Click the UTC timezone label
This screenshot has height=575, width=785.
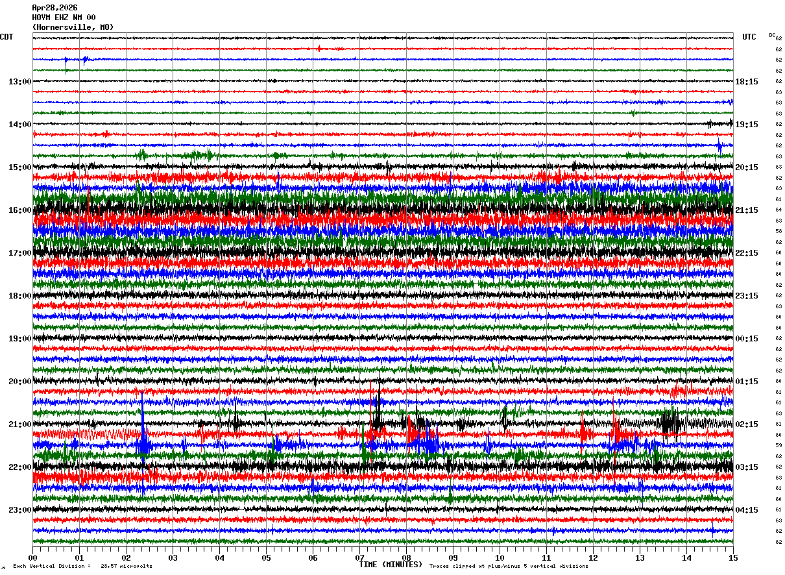[x=749, y=37]
